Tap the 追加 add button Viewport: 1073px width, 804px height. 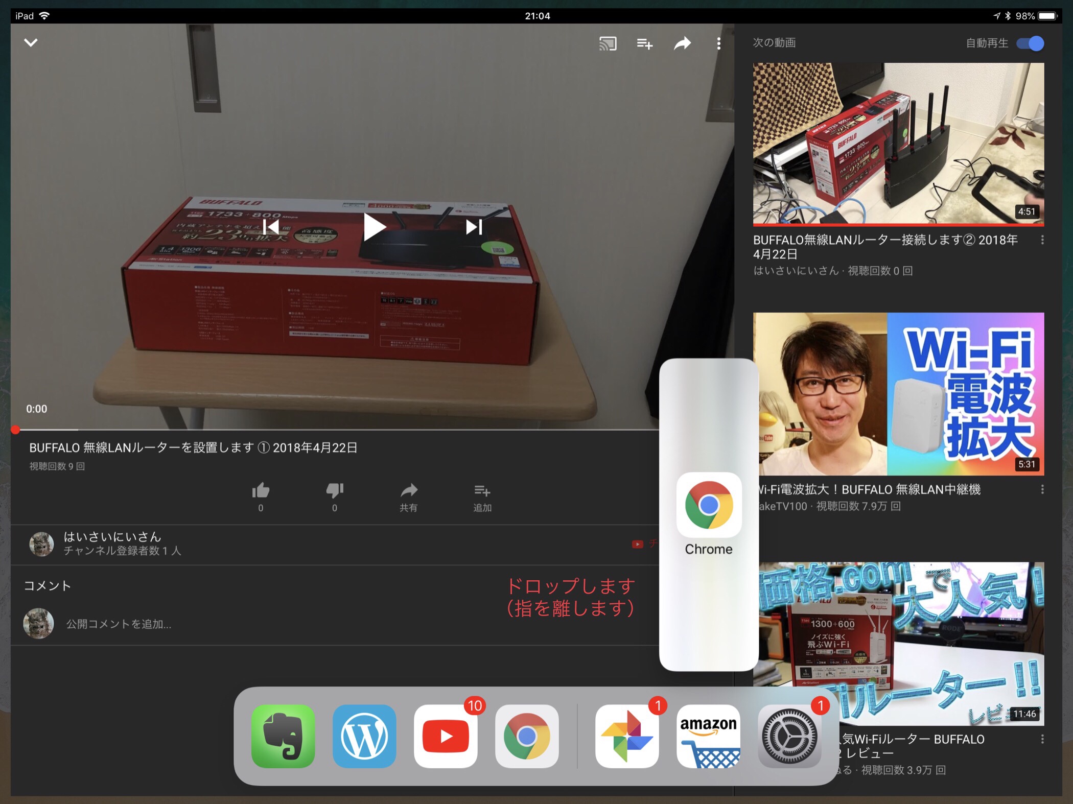click(x=482, y=497)
